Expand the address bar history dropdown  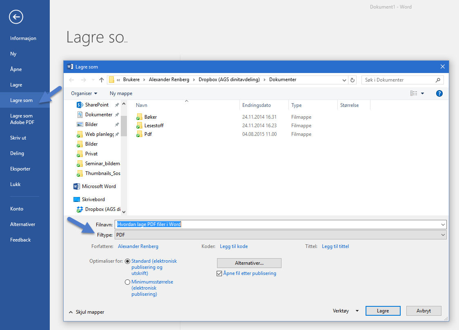[x=344, y=80]
